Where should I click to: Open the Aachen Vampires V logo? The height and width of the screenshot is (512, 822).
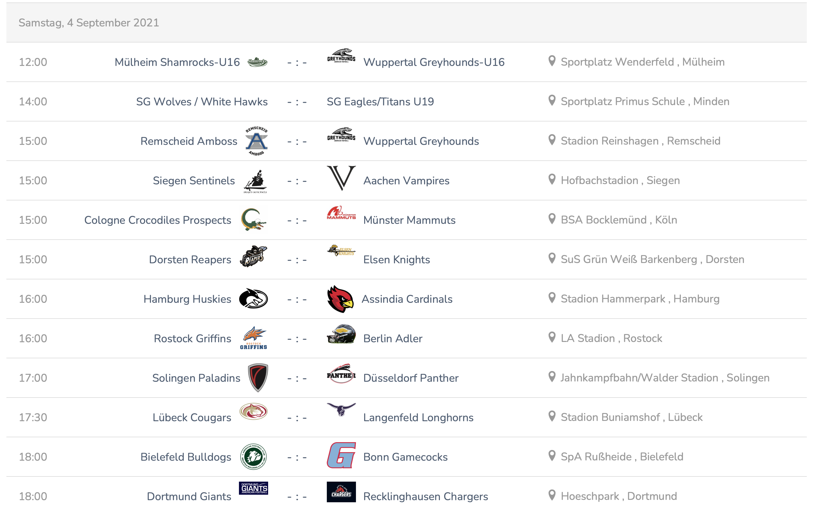pyautogui.click(x=341, y=178)
